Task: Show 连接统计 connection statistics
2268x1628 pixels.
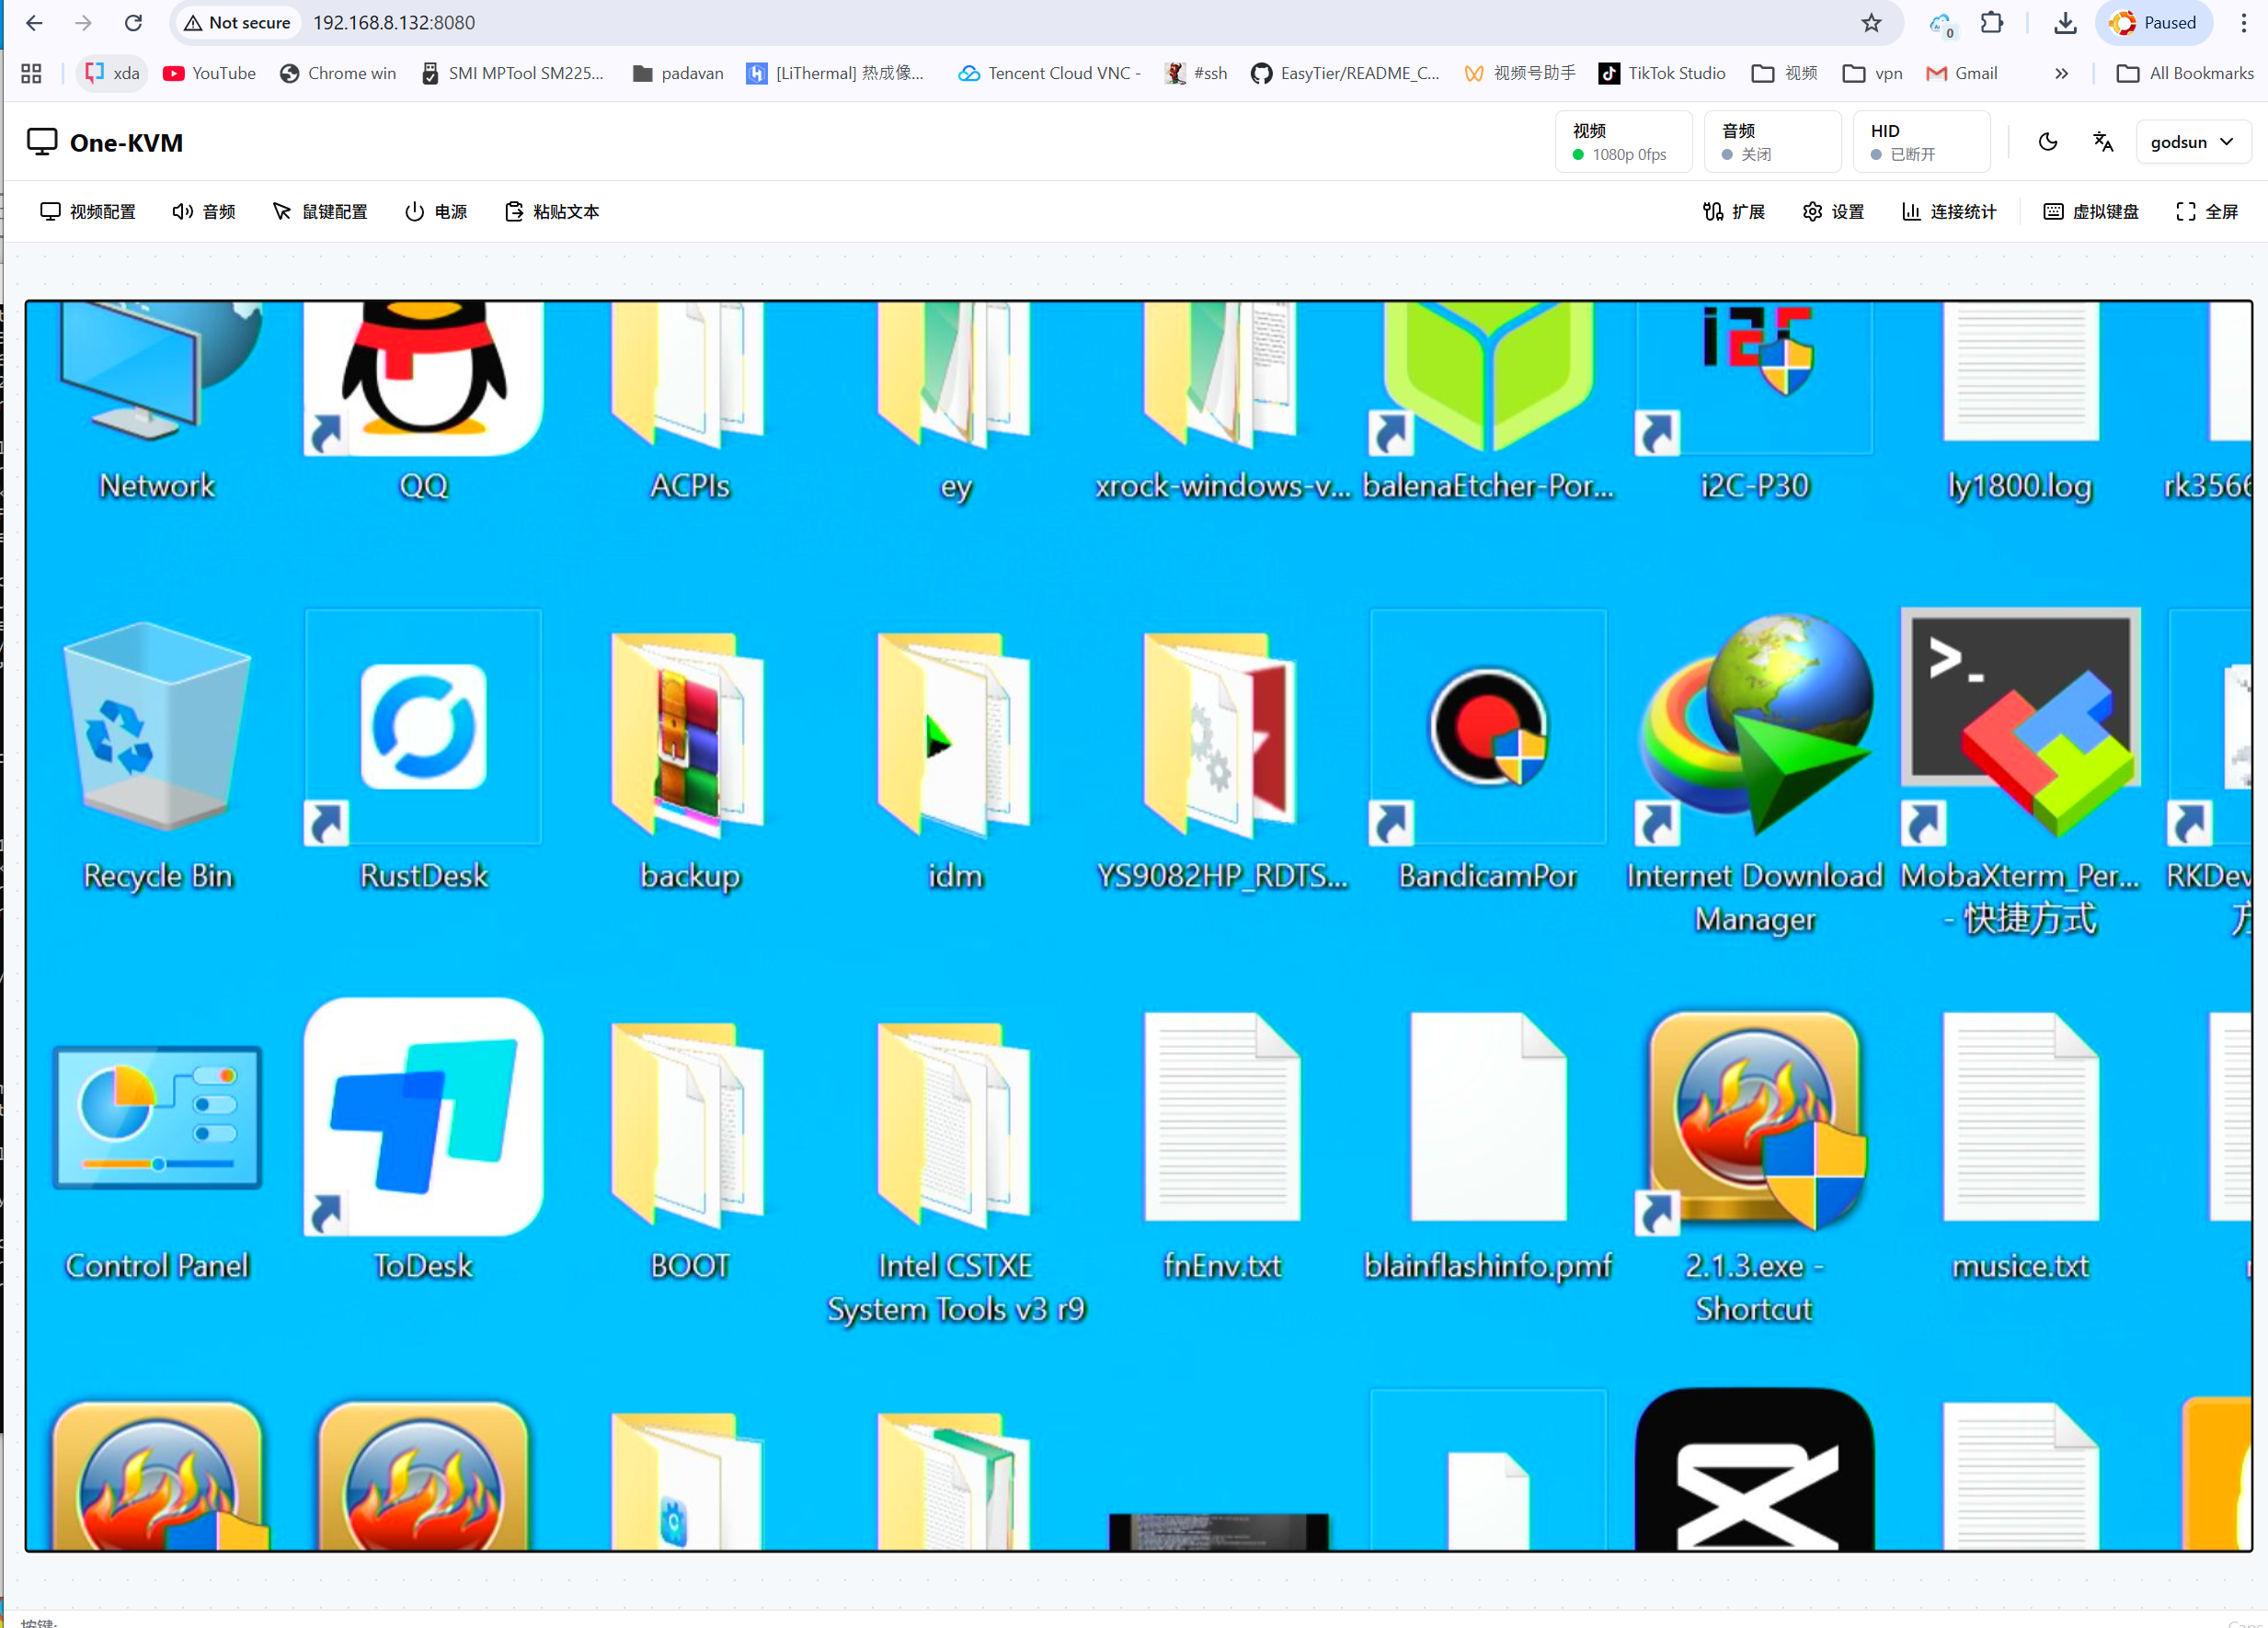Action: click(1949, 211)
